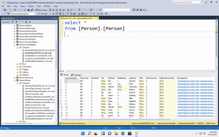Open the Tools menu
Viewport: 219px width, 137px height.
pos(39,6)
